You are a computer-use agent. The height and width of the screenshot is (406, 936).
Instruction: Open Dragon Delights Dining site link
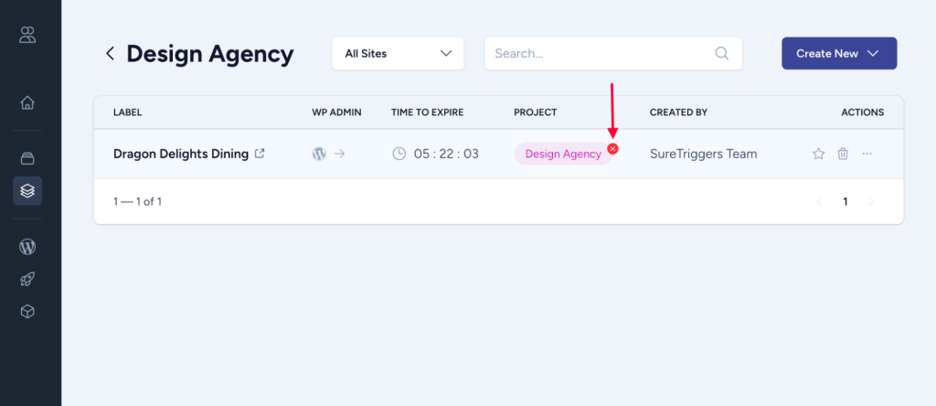pyautogui.click(x=260, y=154)
